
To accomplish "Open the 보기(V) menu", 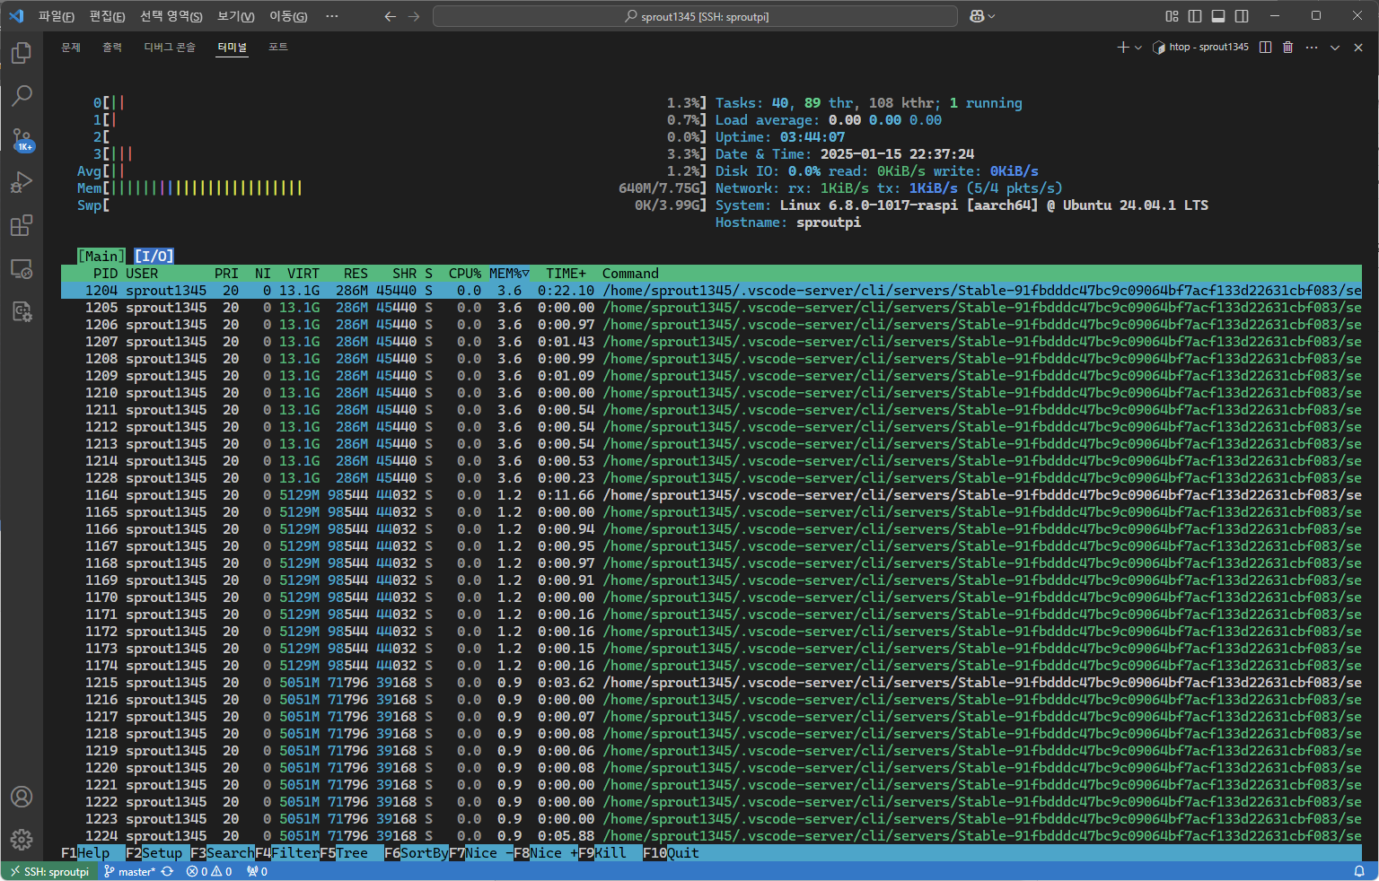I will 235,16.
